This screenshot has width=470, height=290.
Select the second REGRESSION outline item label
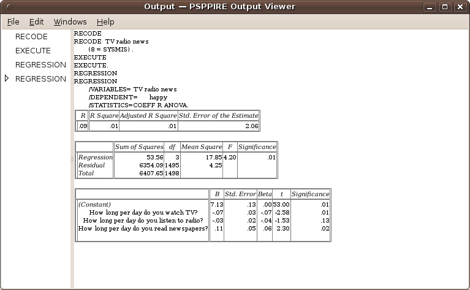[40, 79]
